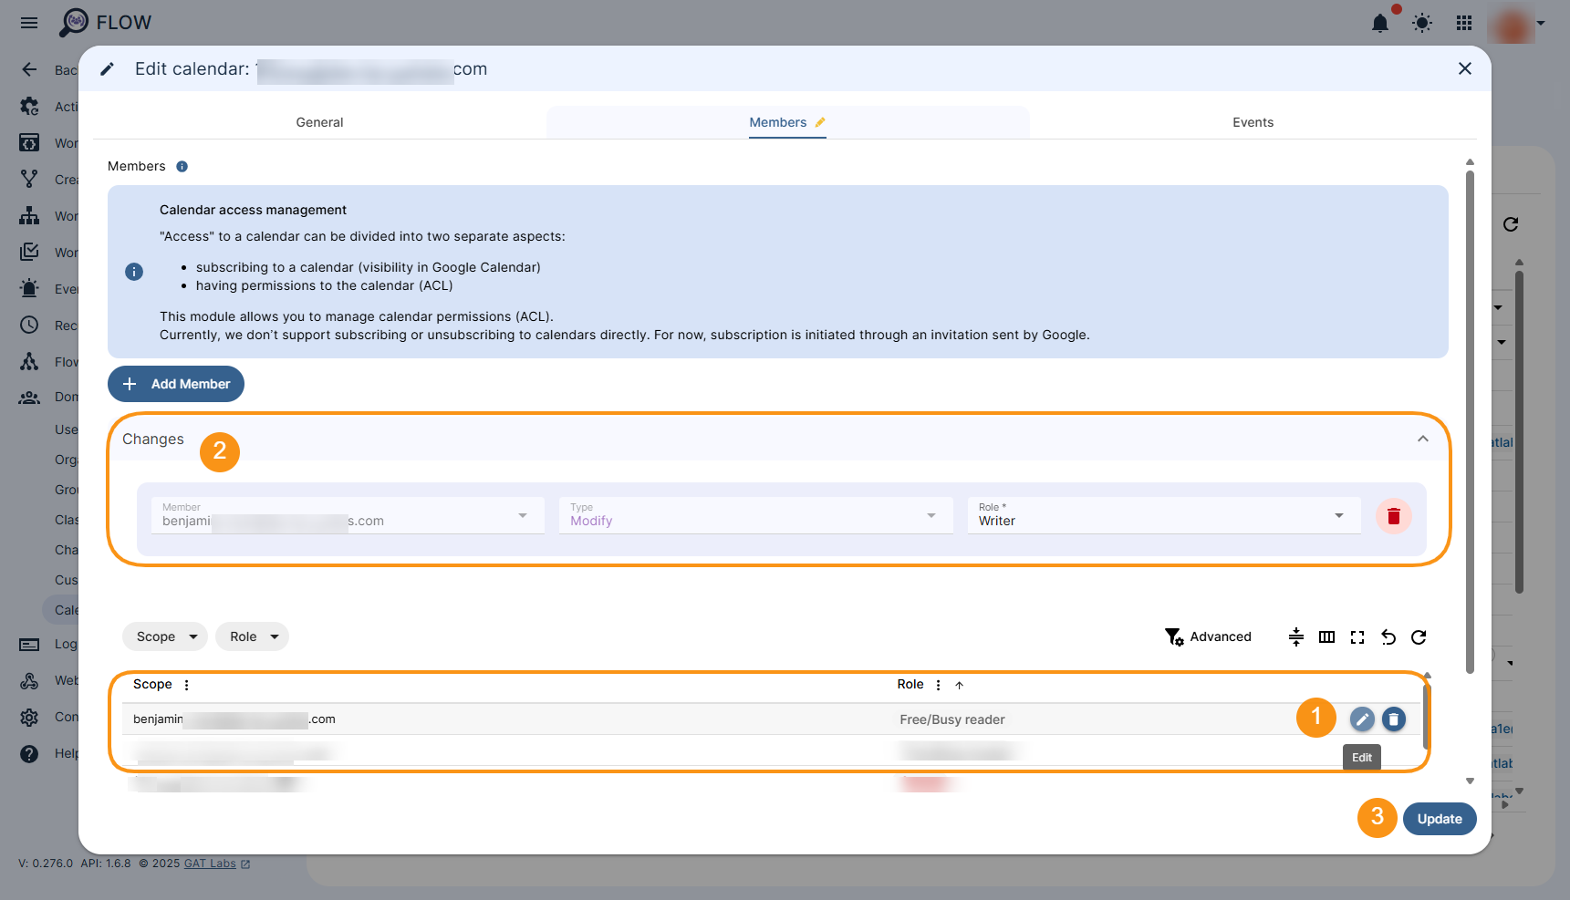The image size is (1570, 900).
Task: Open the column visibility icon
Action: click(1326, 637)
